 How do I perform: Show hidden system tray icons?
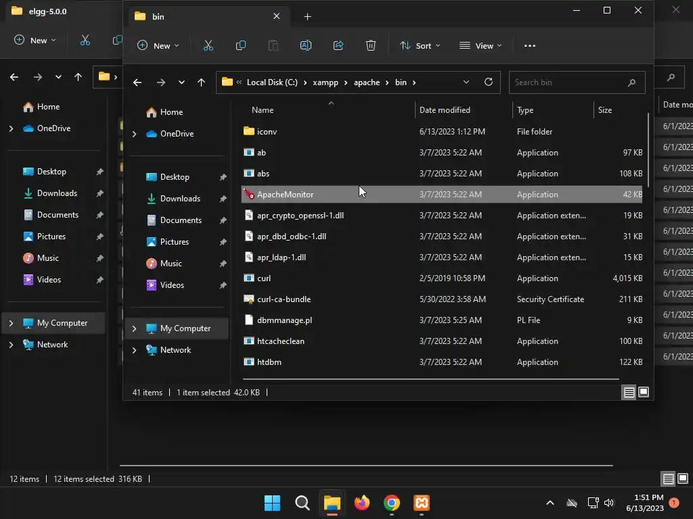tap(550, 503)
